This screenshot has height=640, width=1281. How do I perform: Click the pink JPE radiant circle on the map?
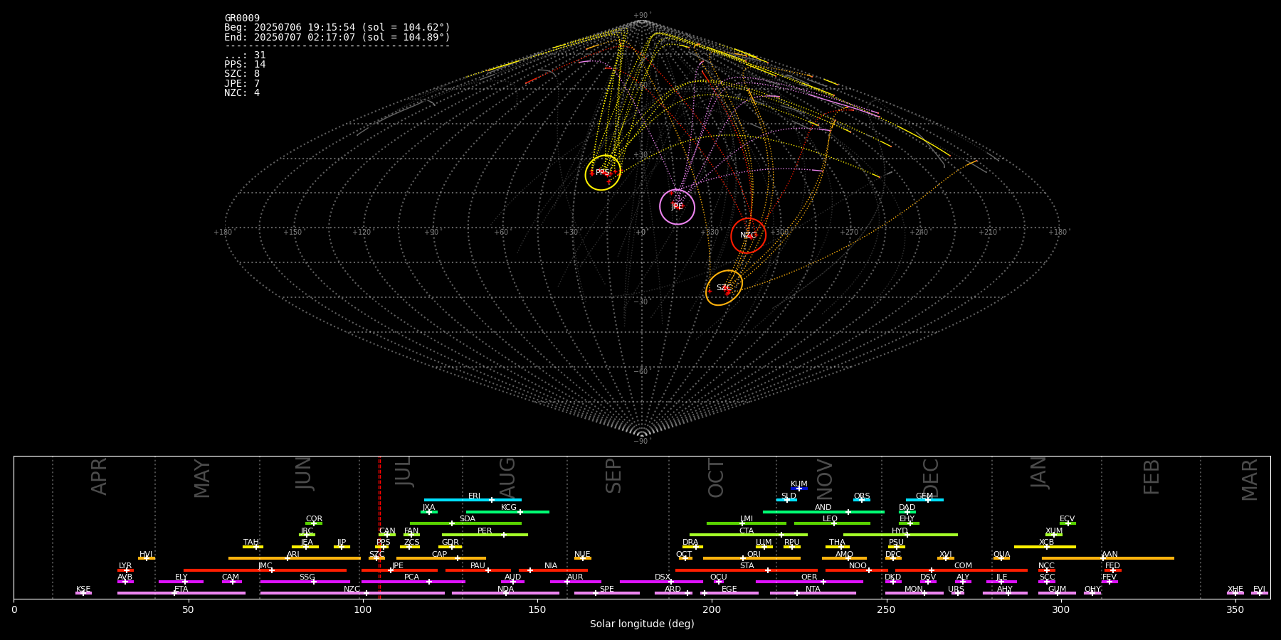(x=678, y=207)
